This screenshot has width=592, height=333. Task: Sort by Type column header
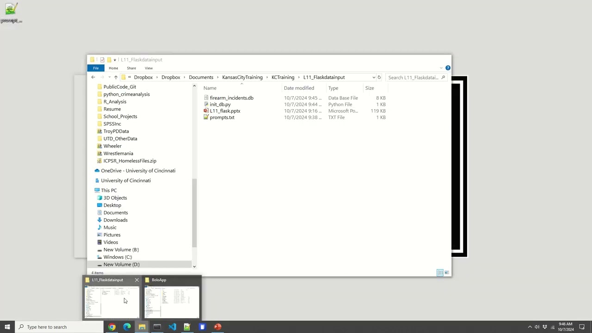(333, 88)
